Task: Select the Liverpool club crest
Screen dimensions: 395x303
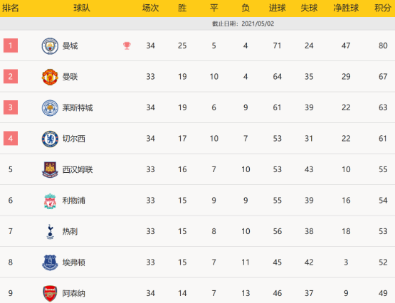Action: point(50,201)
